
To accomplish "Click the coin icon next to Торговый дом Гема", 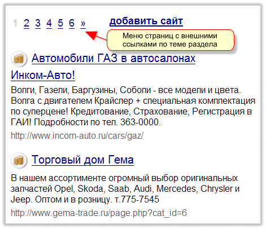I will (19, 161).
